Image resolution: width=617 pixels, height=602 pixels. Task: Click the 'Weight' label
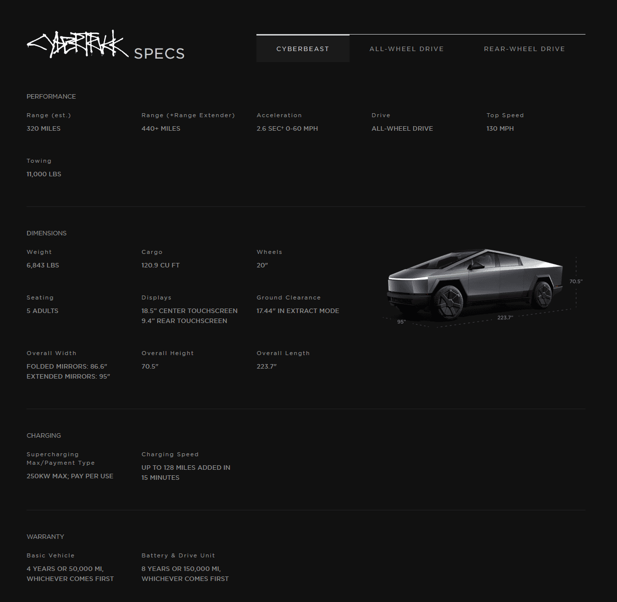pos(39,252)
